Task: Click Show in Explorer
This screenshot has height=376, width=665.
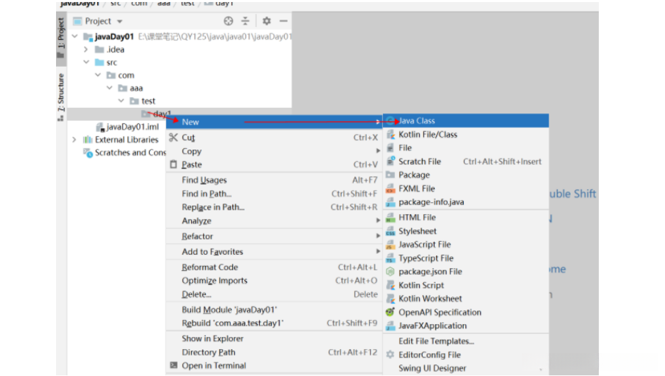Action: [274, 339]
